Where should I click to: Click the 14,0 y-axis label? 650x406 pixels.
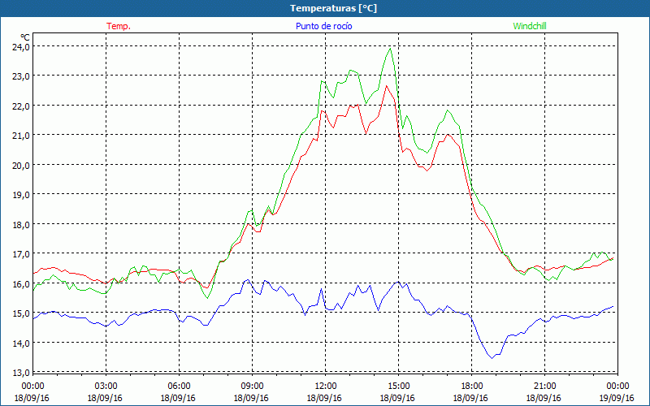coord(21,343)
